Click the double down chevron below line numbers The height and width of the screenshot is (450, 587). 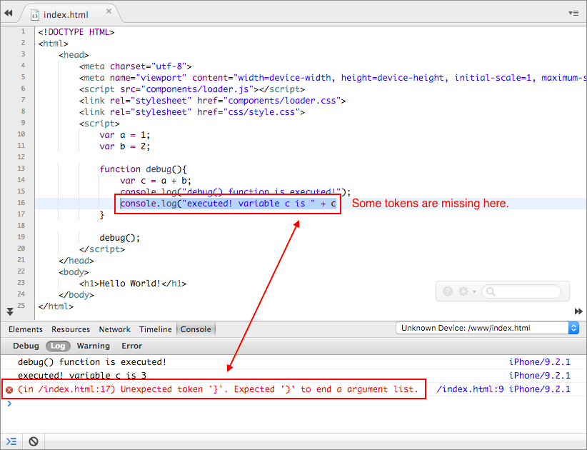(x=9, y=311)
